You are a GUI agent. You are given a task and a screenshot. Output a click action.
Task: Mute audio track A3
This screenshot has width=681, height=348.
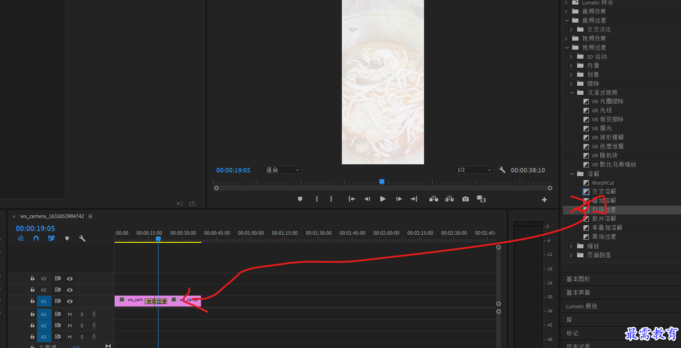point(70,337)
